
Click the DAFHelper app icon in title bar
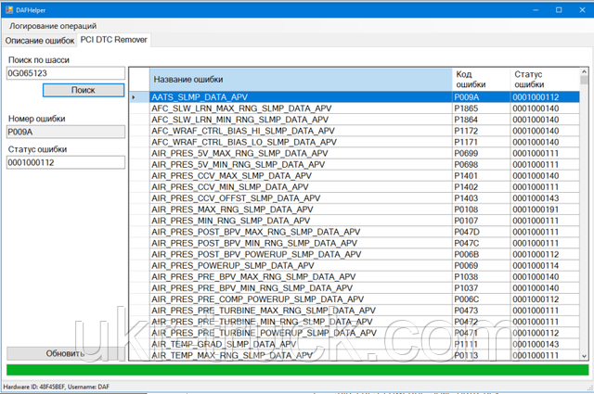9,10
